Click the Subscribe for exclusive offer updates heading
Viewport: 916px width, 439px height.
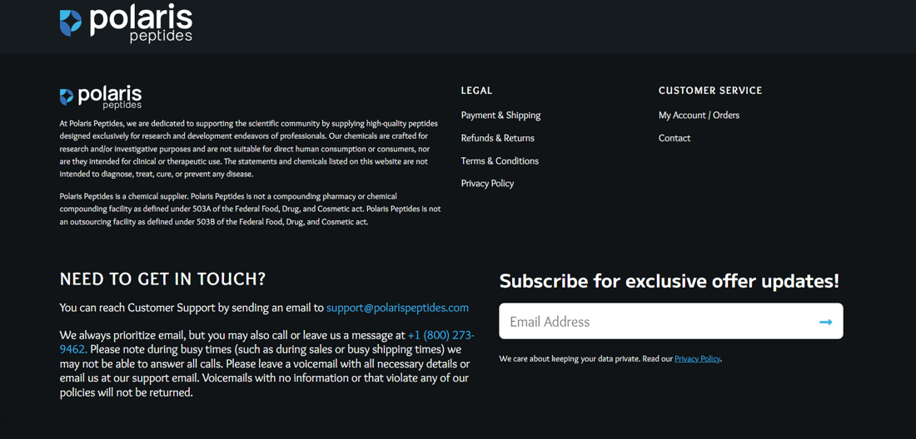[669, 282]
